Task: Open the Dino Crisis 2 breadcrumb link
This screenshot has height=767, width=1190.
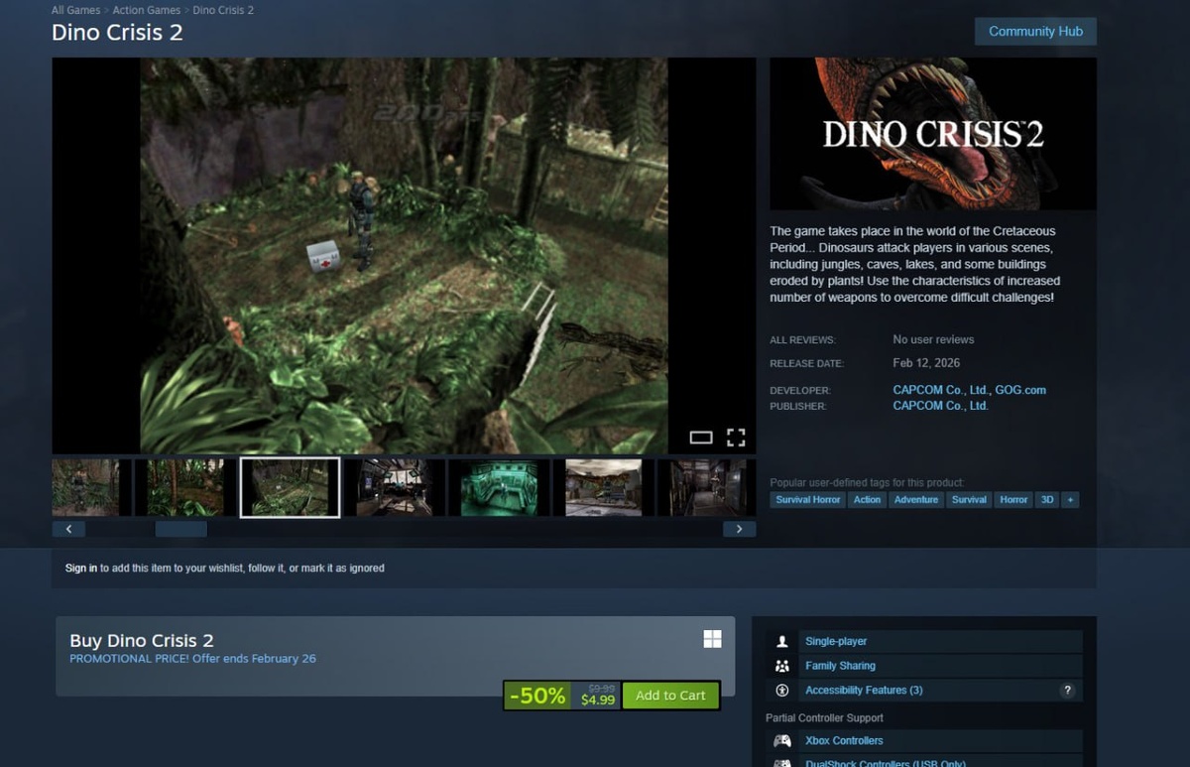Action: pyautogui.click(x=223, y=10)
